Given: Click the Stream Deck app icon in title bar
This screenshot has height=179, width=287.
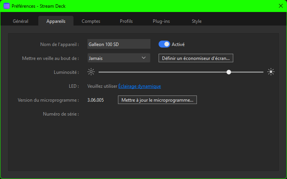Looking at the screenshot, I should pos(7,6).
